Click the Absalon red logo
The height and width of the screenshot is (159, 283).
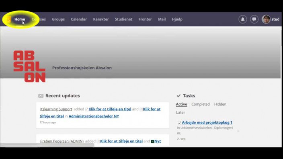(x=29, y=66)
